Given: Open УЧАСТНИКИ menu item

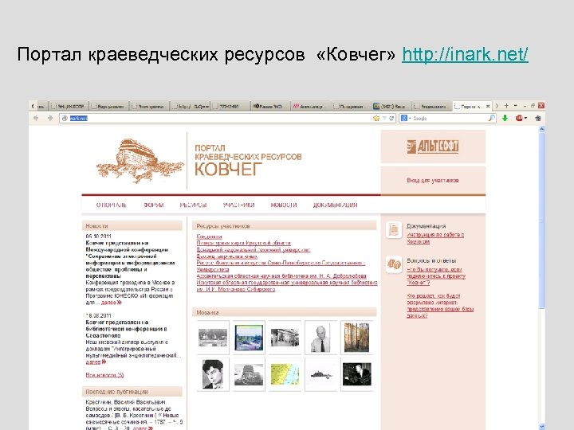Looking at the screenshot, I should [238, 205].
